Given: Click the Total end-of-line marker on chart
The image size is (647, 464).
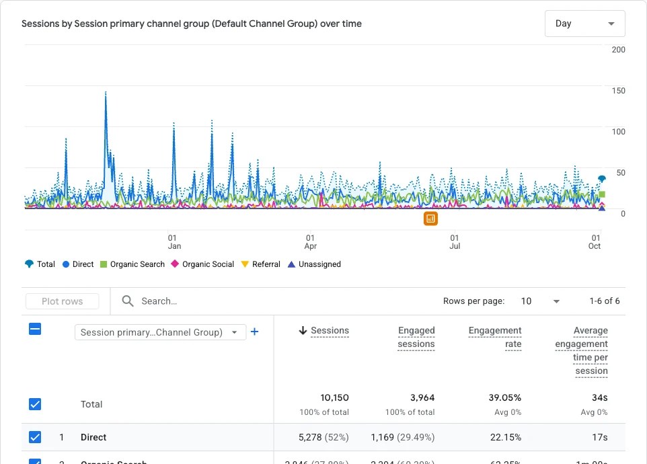Looking at the screenshot, I should coord(602,179).
